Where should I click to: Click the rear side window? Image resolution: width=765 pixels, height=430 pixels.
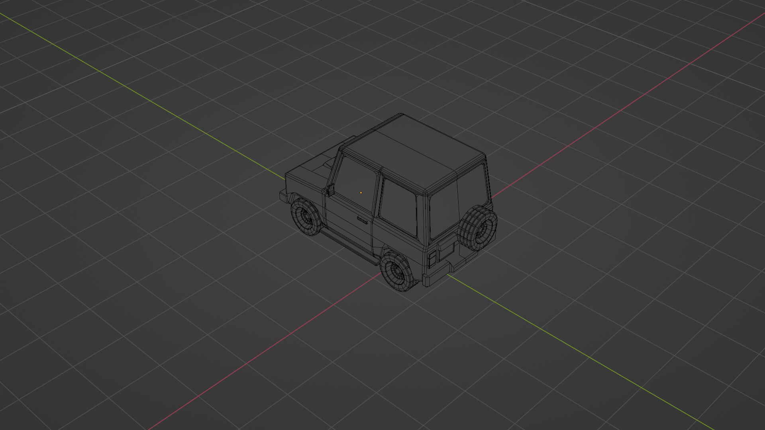[398, 207]
